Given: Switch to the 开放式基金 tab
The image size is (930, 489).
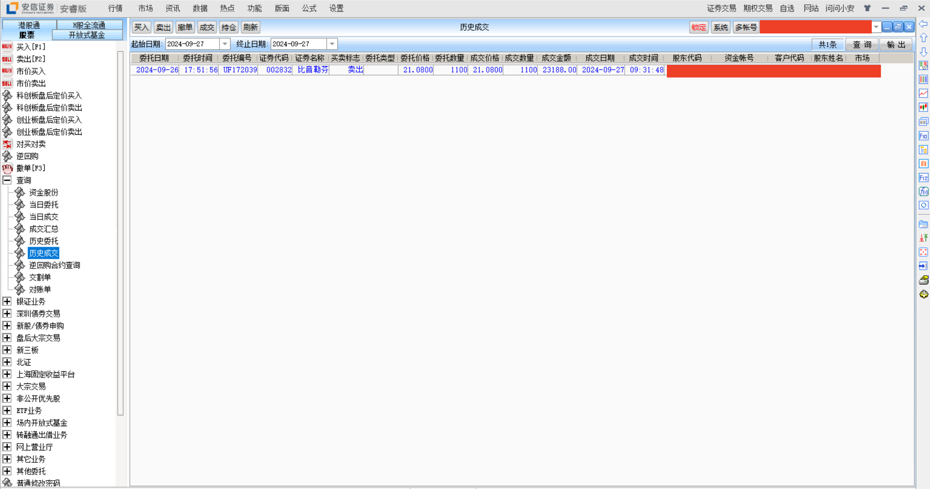Looking at the screenshot, I should 87,35.
